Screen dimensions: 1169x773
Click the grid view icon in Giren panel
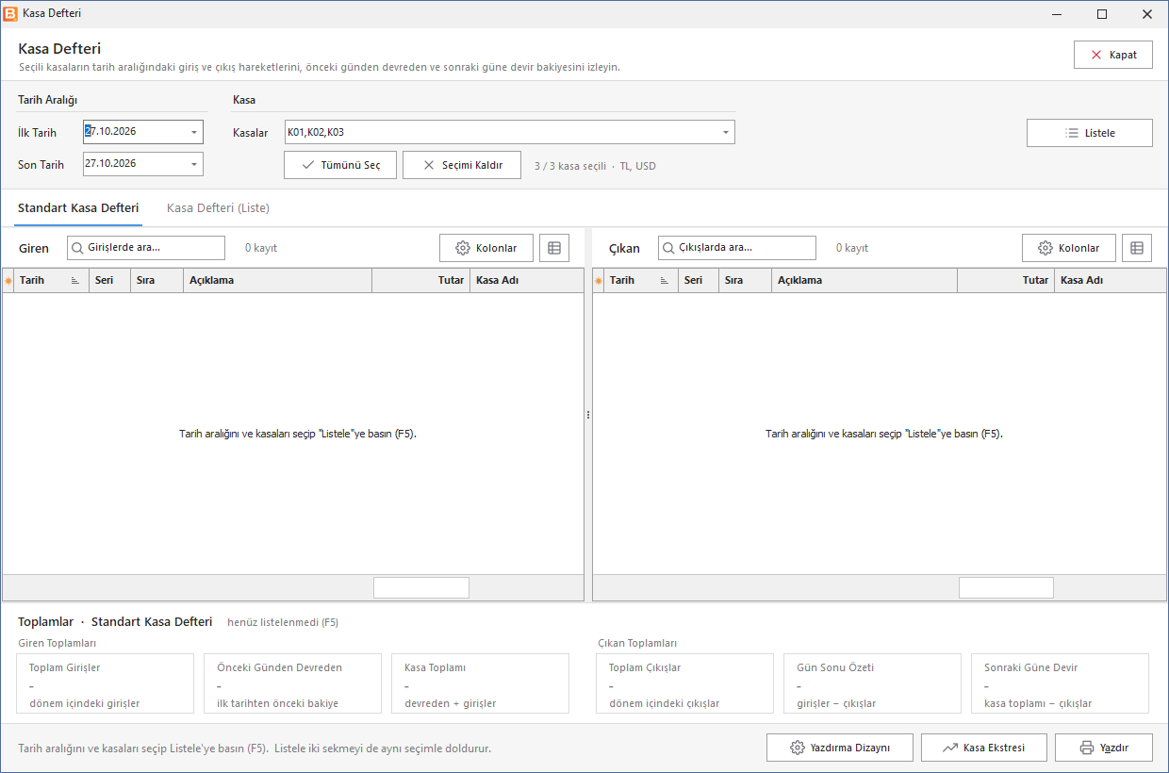pyautogui.click(x=554, y=248)
